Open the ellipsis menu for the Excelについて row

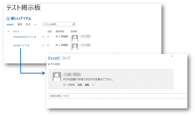tap(43, 45)
